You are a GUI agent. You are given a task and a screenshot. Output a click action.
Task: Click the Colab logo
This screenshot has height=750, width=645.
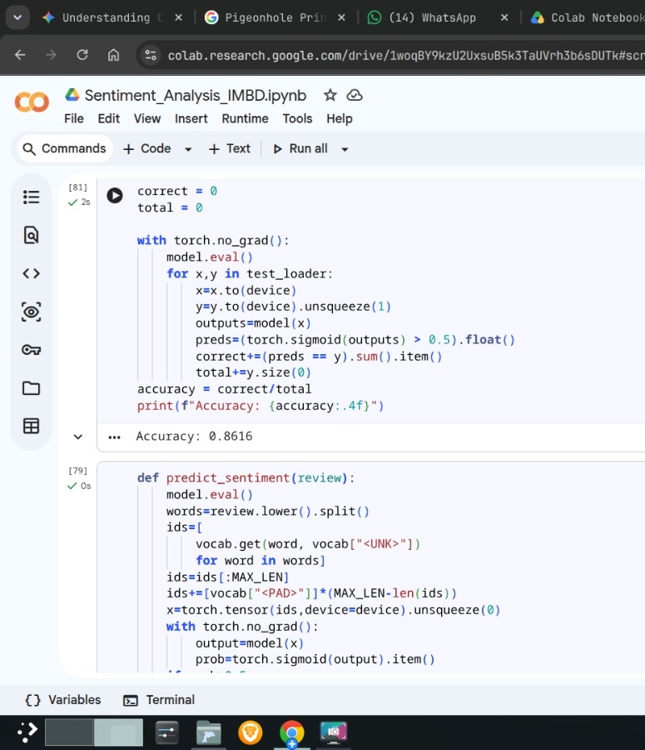[32, 102]
